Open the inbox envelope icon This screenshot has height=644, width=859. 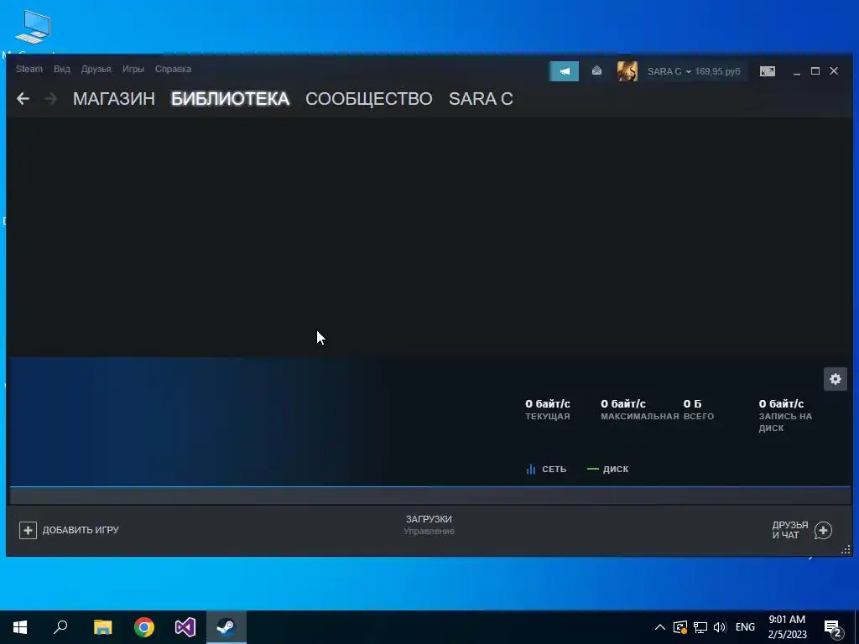pyautogui.click(x=596, y=71)
